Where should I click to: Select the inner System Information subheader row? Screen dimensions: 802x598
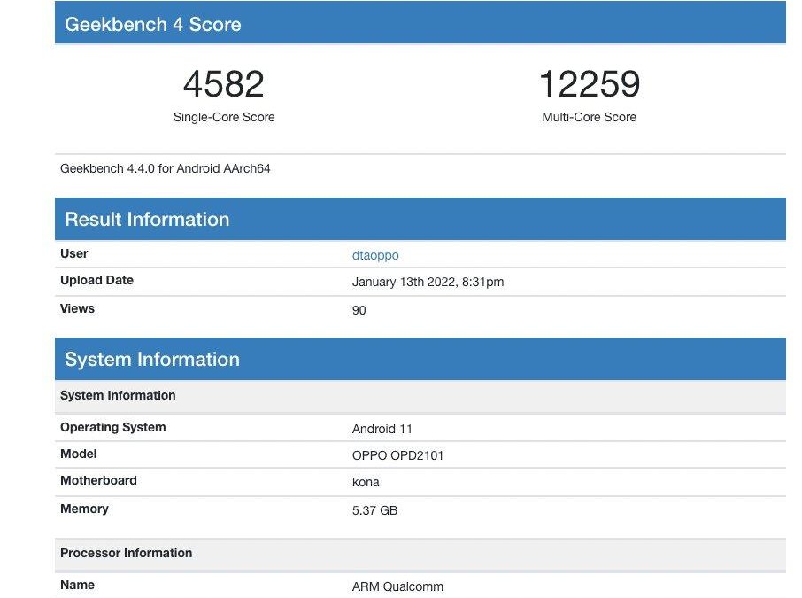click(x=118, y=395)
